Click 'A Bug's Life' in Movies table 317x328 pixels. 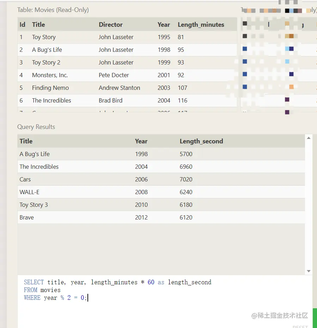click(47, 50)
